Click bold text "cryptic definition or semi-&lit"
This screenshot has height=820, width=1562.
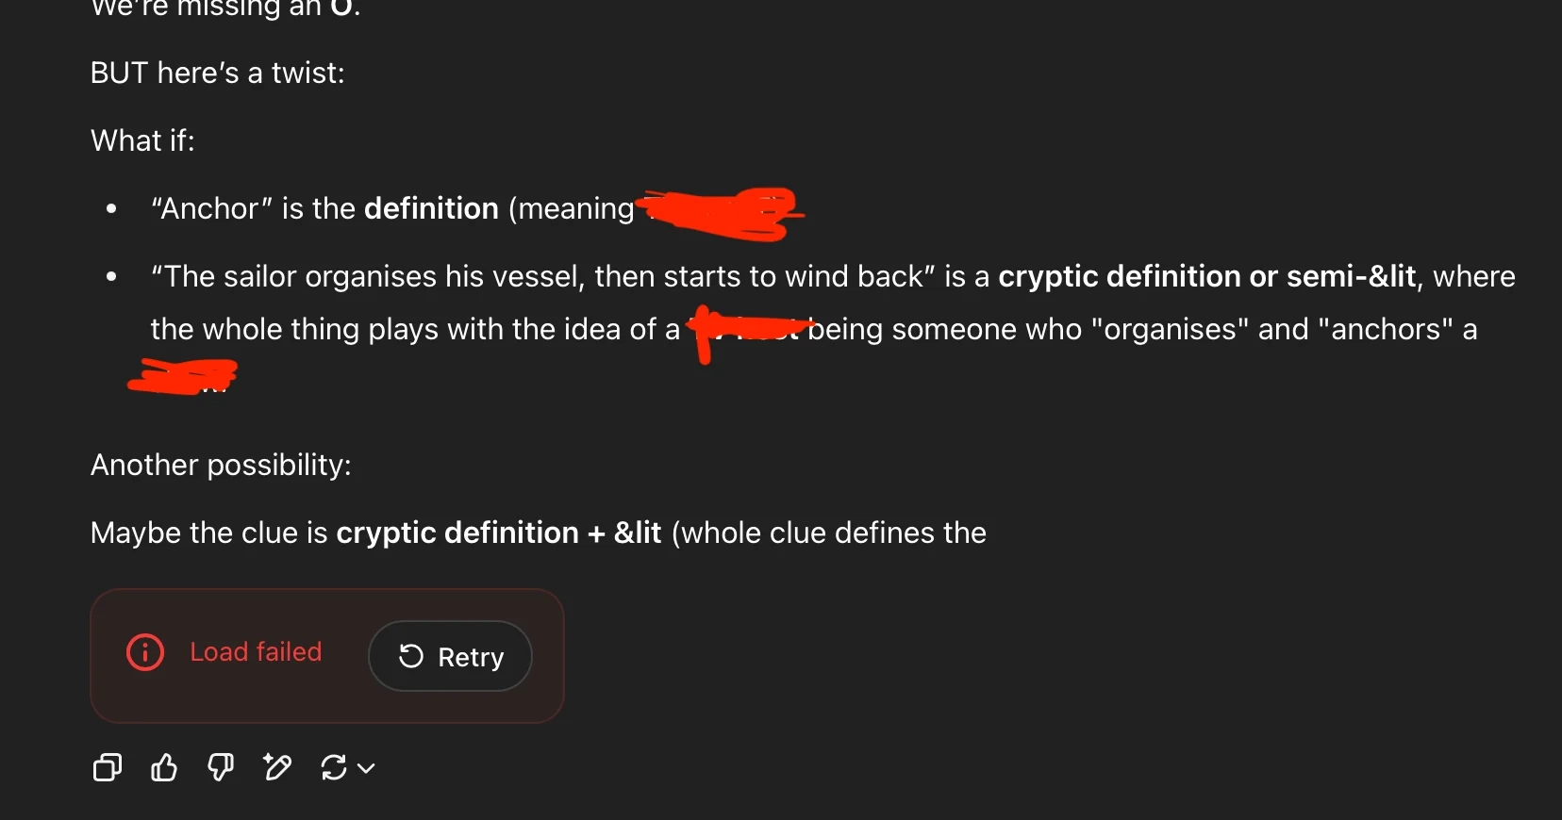coord(1206,276)
